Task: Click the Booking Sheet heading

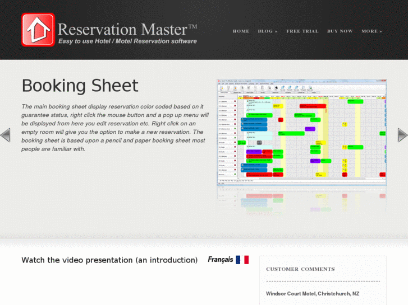Action: (80, 86)
